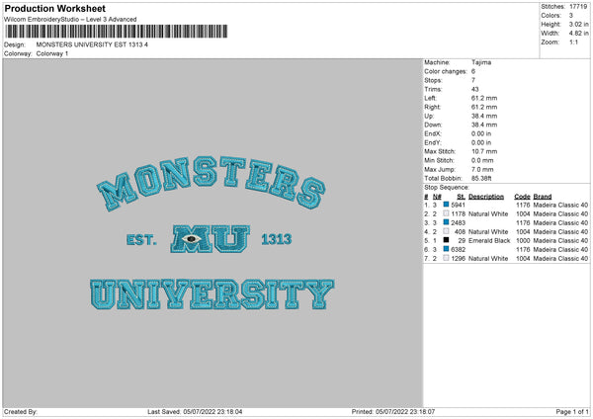Click the Height value 3.02 in
This screenshot has width=593, height=419.
(x=579, y=24)
